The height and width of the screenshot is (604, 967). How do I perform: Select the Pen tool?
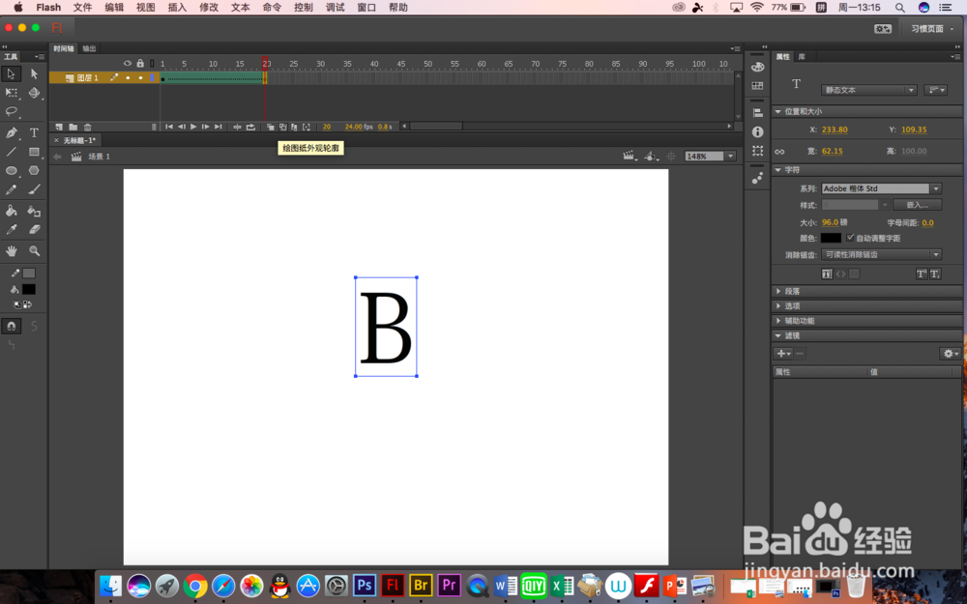tap(11, 132)
